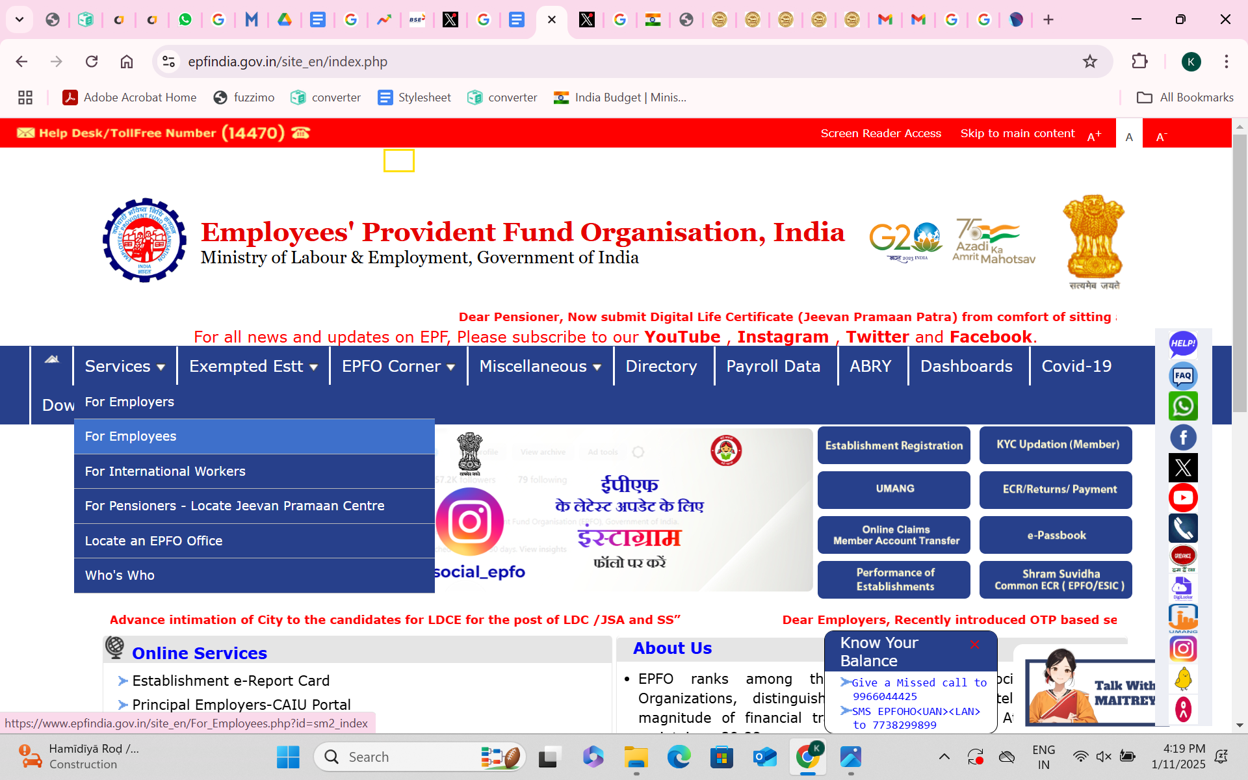
Task: Expand the EPFO Corner dropdown
Action: (396, 366)
